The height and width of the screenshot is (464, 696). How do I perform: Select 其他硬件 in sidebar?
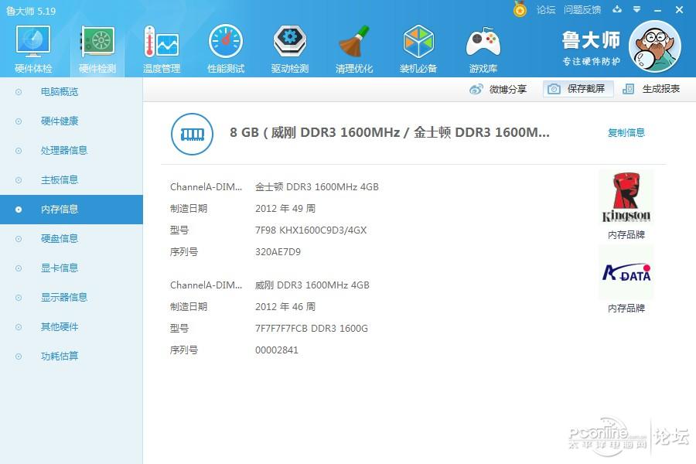tap(71, 327)
